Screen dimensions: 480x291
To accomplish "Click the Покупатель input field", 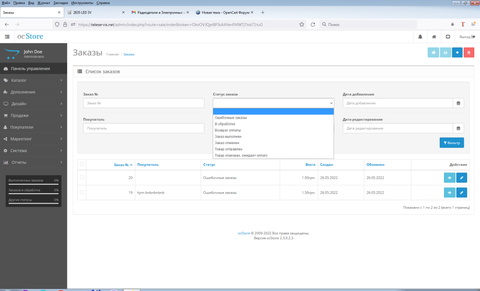I will click(x=144, y=128).
